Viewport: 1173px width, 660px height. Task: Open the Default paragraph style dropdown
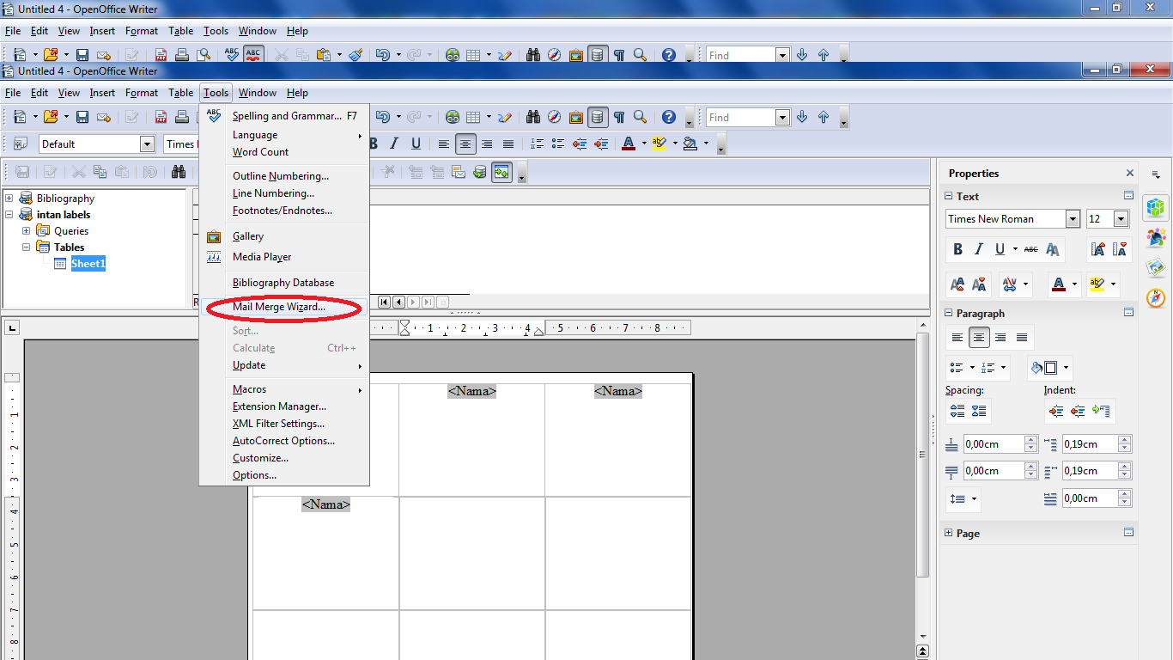147,144
